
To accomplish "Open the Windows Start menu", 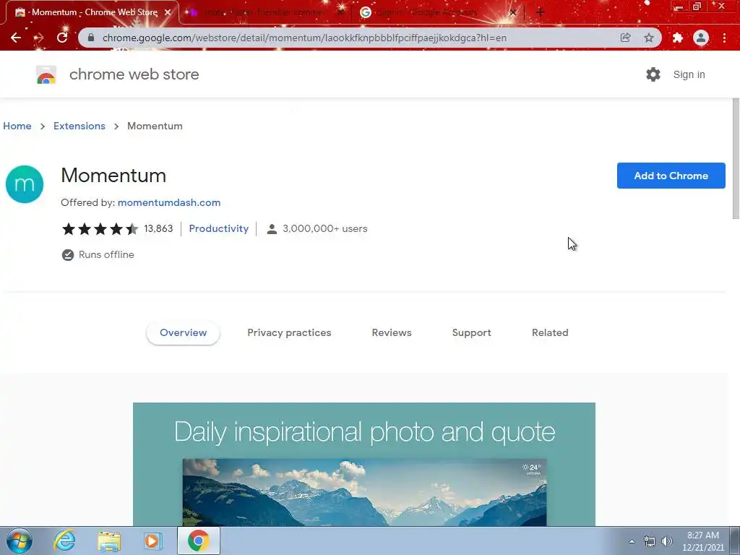I will (x=20, y=541).
